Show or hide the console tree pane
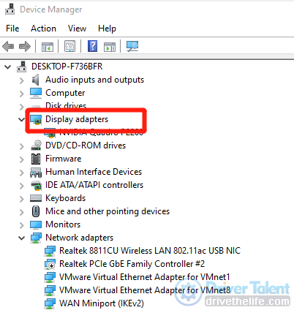The height and width of the screenshot is (310, 294). click(48, 46)
